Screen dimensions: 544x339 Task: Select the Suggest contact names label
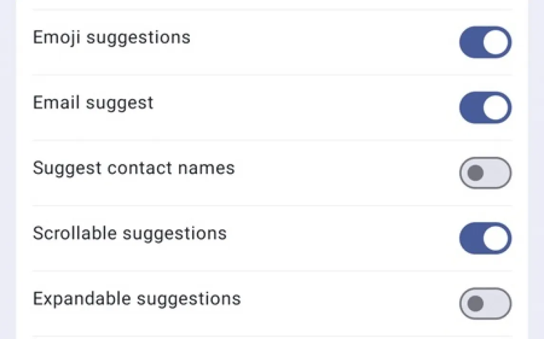point(133,168)
